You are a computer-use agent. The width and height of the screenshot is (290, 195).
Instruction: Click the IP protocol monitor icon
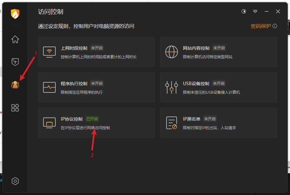[49, 123]
